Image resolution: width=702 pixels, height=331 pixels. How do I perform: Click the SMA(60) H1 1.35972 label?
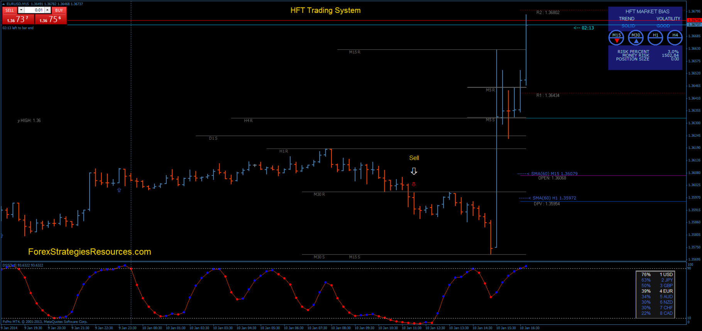[x=554, y=198]
